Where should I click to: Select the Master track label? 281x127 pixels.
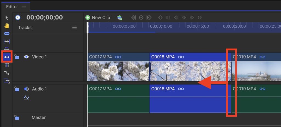click(39, 117)
